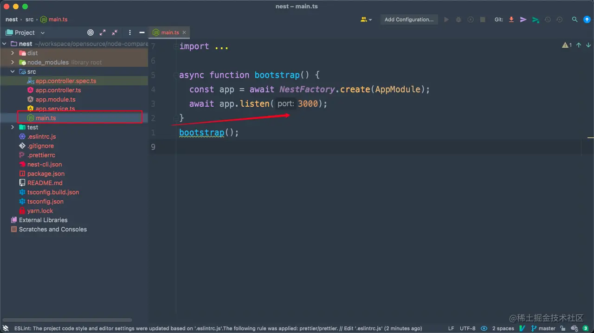The image size is (594, 333).
Task: Click Collapse All in Project panel
Action: (x=115, y=32)
